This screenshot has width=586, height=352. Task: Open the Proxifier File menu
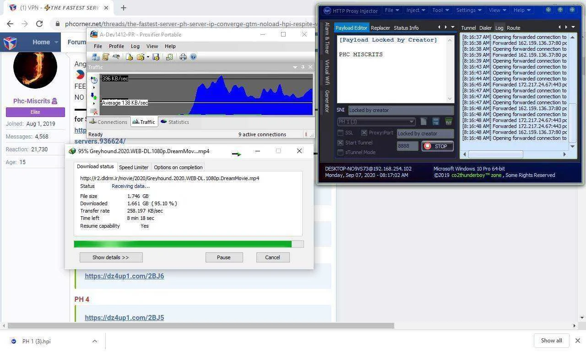[98, 46]
